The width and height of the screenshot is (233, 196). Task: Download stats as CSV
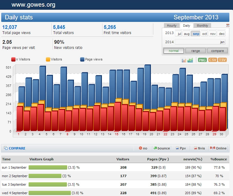pos(213,60)
